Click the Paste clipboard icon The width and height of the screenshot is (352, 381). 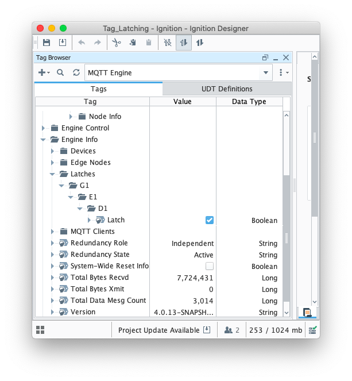(x=149, y=43)
